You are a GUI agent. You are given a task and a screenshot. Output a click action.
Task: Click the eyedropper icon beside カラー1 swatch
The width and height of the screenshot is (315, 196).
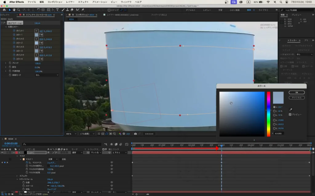pos(41,35)
